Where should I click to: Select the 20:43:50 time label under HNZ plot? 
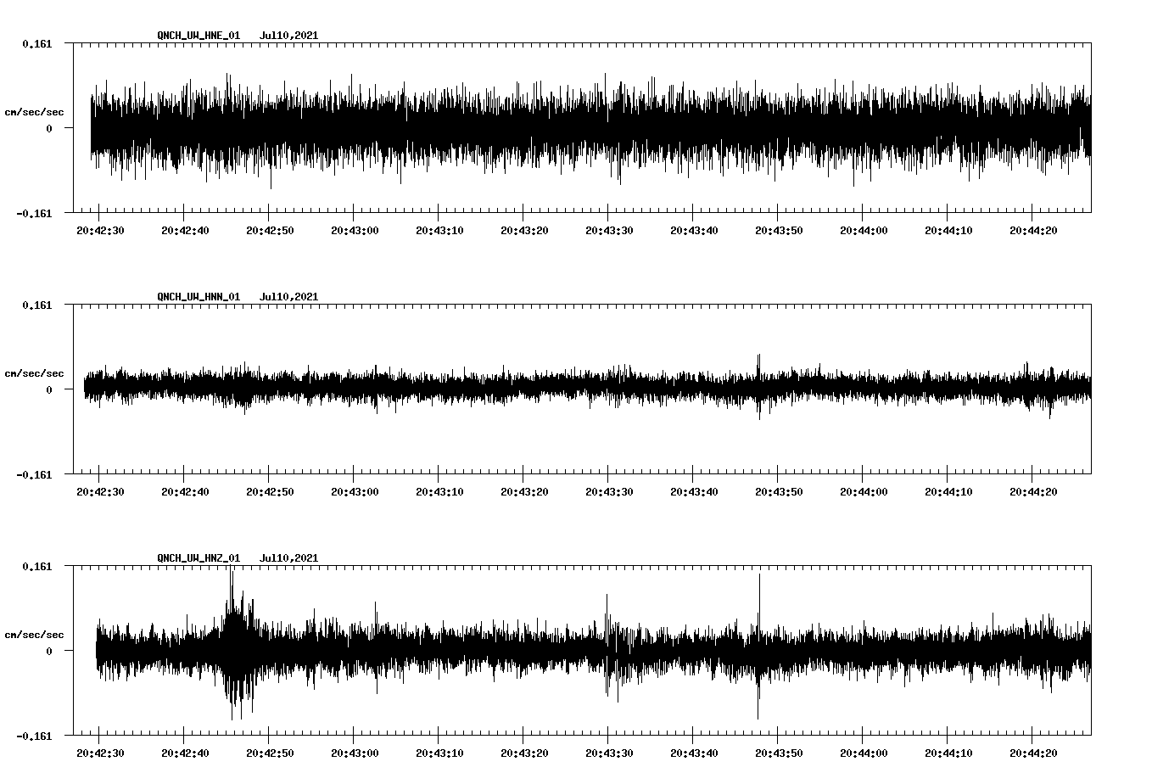coord(779,753)
